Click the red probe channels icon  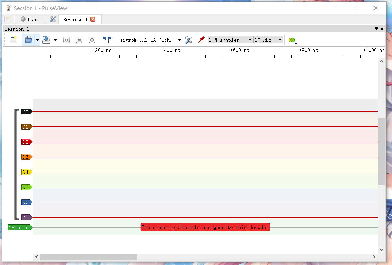(x=201, y=40)
